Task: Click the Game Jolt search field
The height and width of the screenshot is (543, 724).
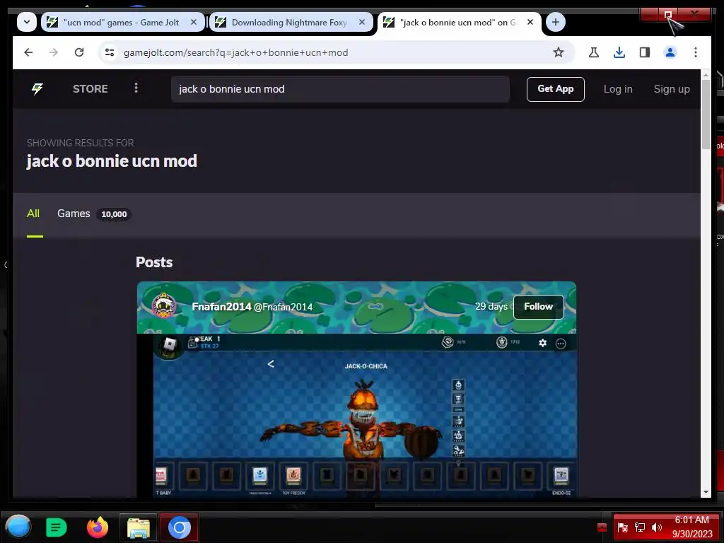Action: [x=340, y=89]
